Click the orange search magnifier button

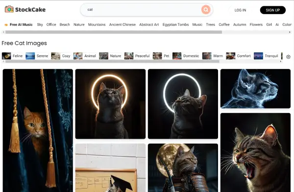pyautogui.click(x=206, y=10)
